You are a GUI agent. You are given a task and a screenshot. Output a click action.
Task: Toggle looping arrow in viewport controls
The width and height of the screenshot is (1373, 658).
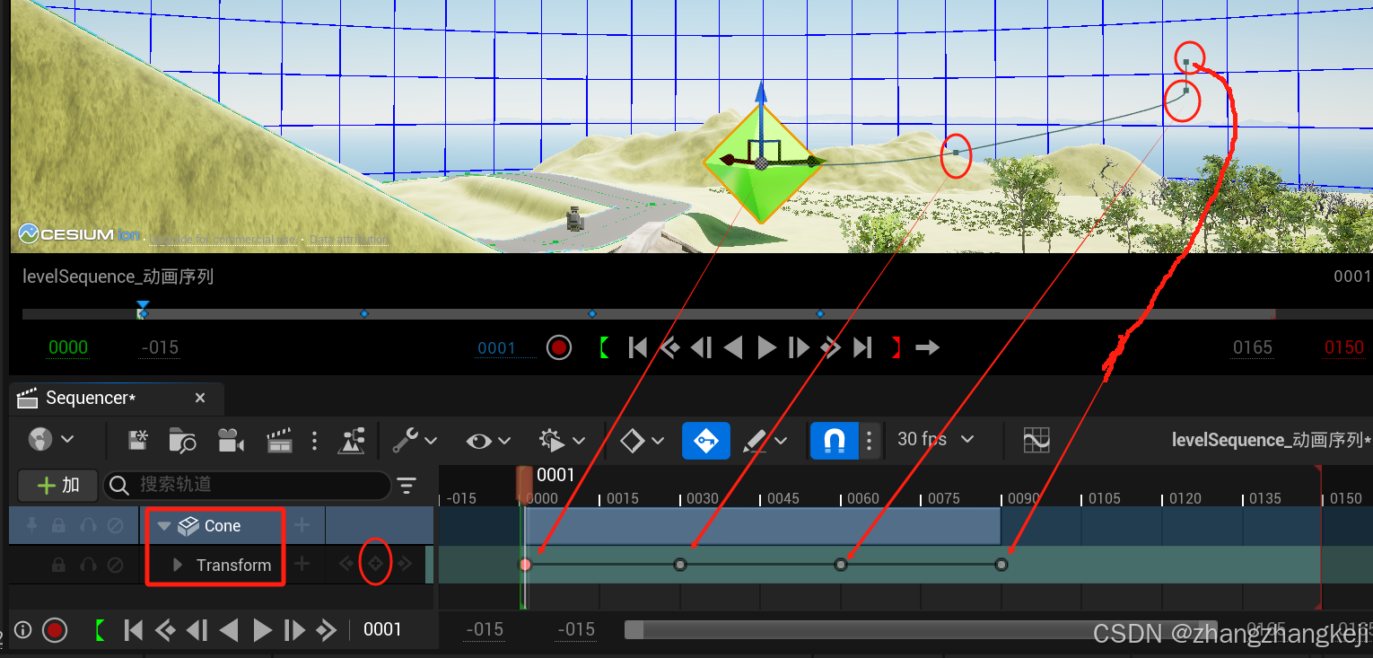928,347
